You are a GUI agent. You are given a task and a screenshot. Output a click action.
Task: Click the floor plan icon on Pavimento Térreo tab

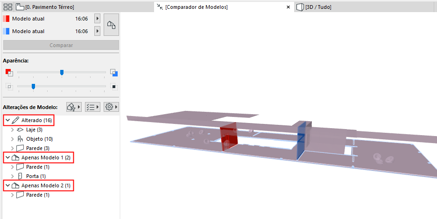[x=20, y=7]
